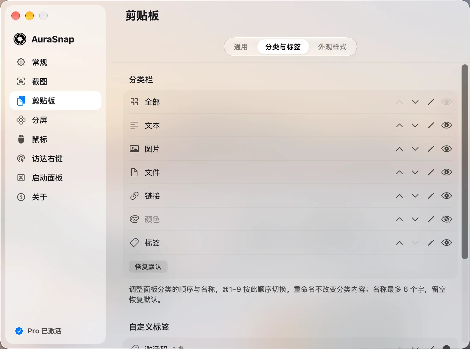The height and width of the screenshot is (349, 470).
Task: Open 常规 general settings in sidebar
Action: 55,62
